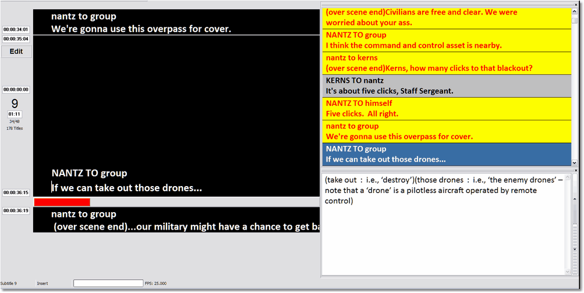Click the 34/48 character count text
This screenshot has height=293, width=584.
click(15, 122)
